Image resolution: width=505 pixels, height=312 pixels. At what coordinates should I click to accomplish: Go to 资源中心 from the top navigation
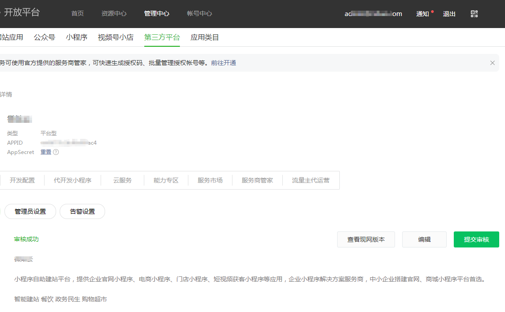tap(114, 14)
